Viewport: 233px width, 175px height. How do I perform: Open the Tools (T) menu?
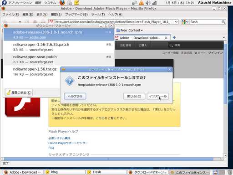point(98,15)
